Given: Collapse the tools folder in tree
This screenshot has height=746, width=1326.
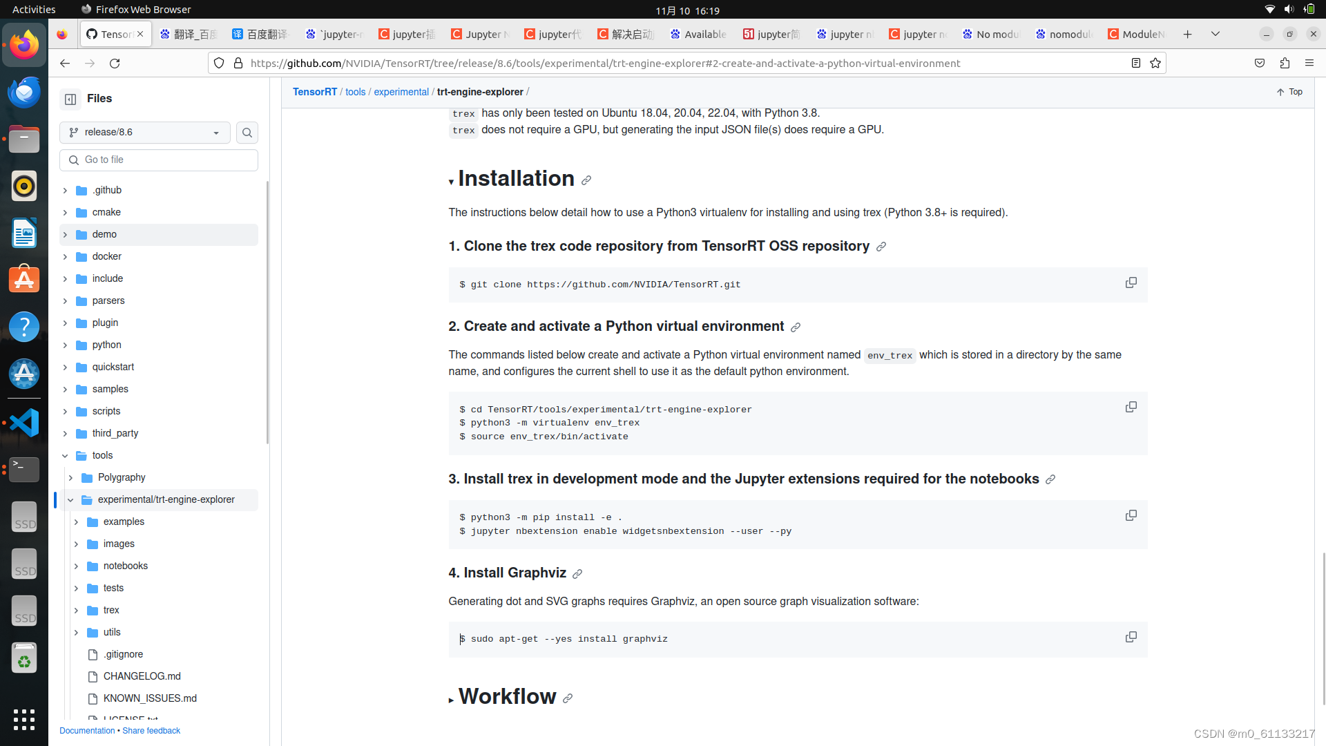Looking at the screenshot, I should [x=65, y=455].
